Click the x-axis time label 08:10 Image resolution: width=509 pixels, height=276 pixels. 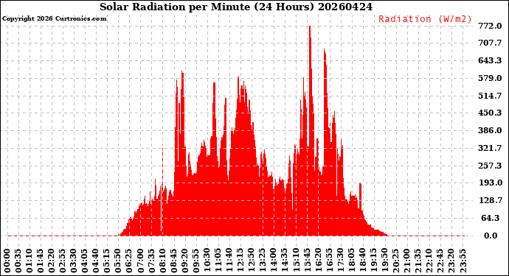coord(163,261)
